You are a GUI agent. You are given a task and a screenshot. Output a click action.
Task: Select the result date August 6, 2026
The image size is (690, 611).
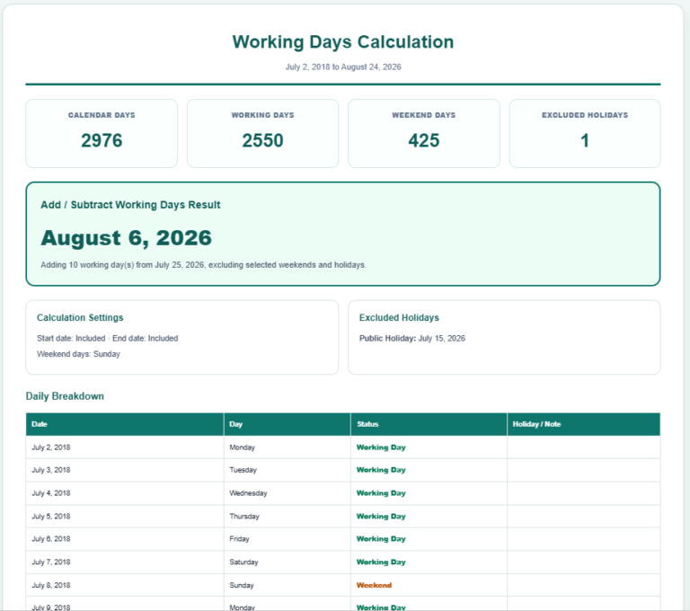127,238
